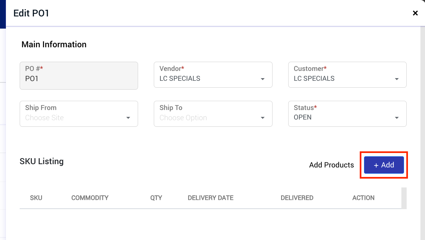Open the Ship To caret arrow
This screenshot has height=240, width=425.
pyautogui.click(x=262, y=118)
